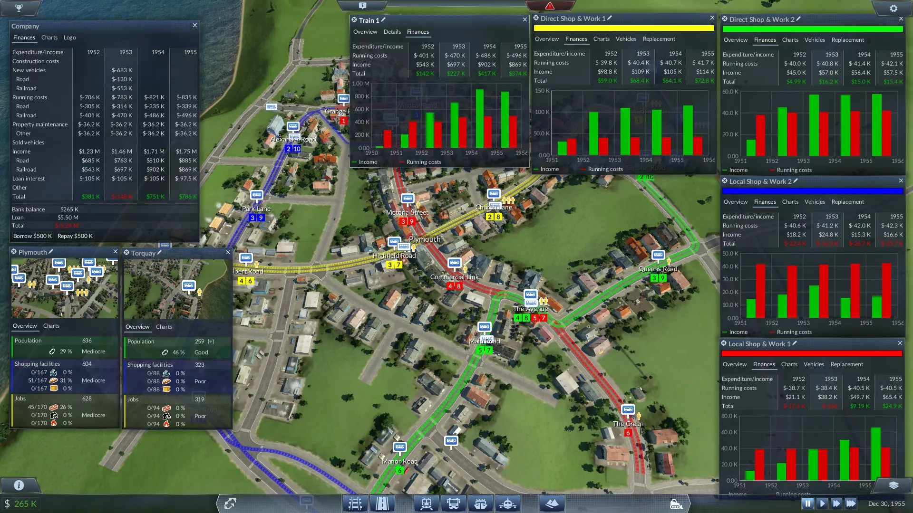913x513 pixels.
Task: Open Vehicles tab of Direct Shop & Work 1
Action: [625, 39]
